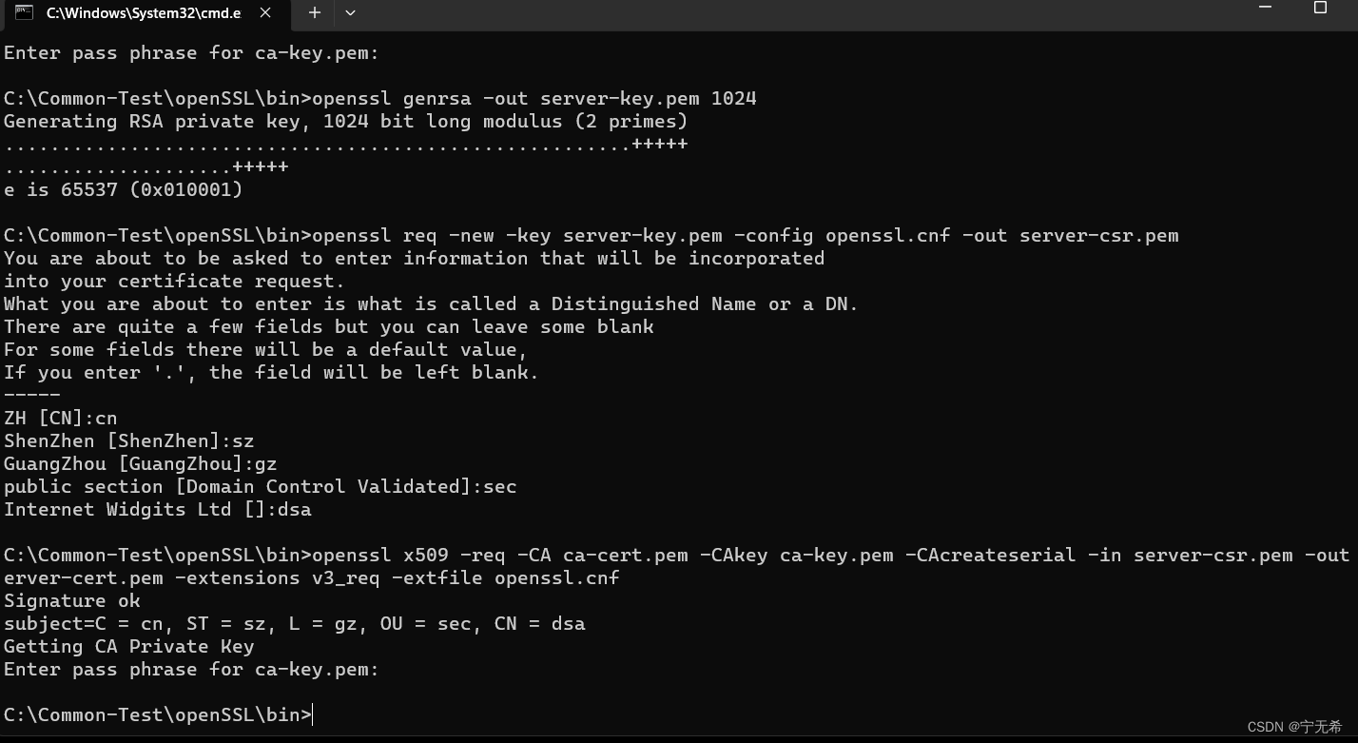Close the cmd.exe terminal tab
The height and width of the screenshot is (743, 1358).
265,12
